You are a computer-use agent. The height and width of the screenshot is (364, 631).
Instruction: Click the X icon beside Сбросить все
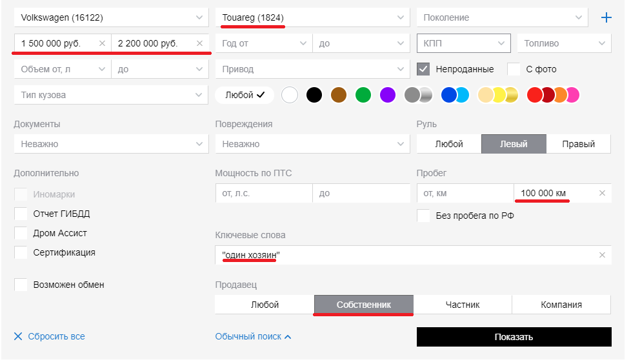tap(18, 336)
